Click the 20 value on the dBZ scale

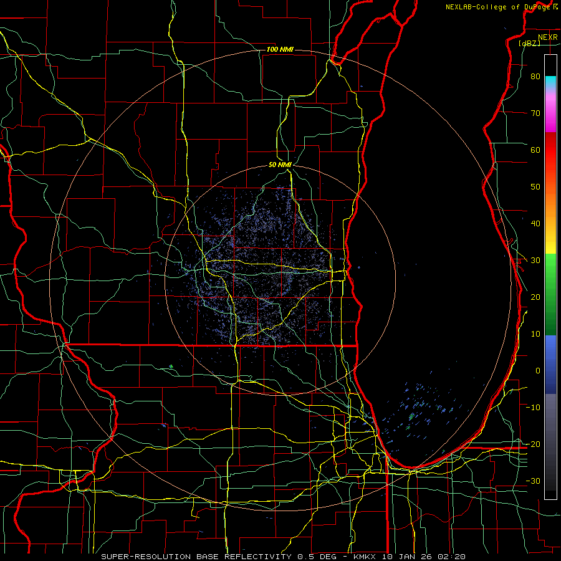coord(535,297)
